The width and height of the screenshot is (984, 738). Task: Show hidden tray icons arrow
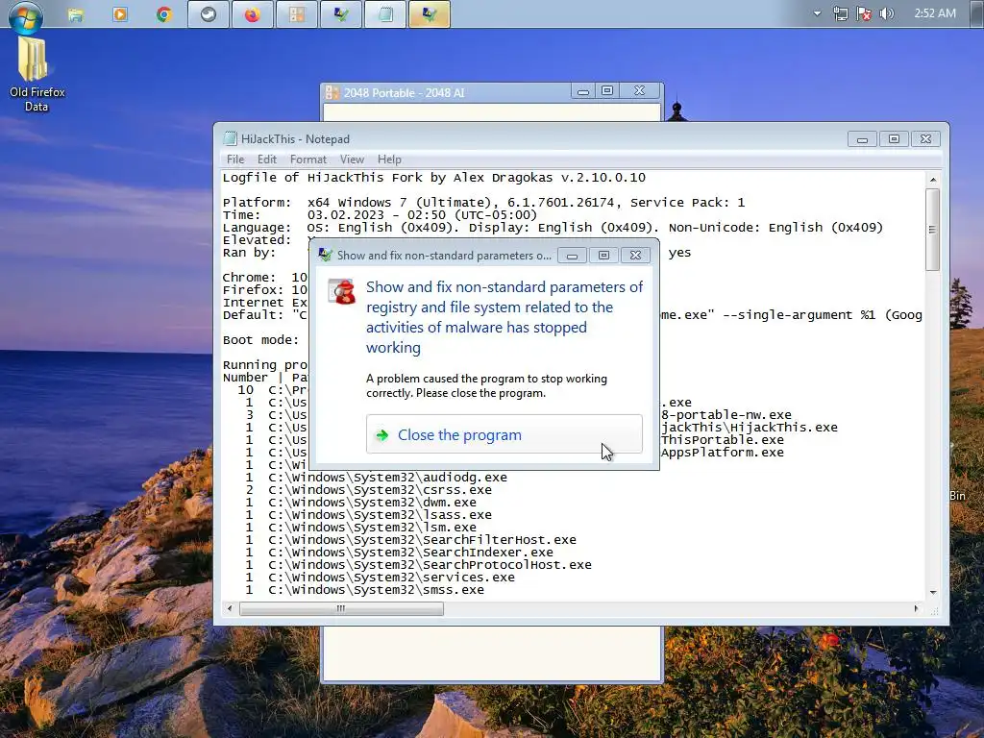point(817,13)
